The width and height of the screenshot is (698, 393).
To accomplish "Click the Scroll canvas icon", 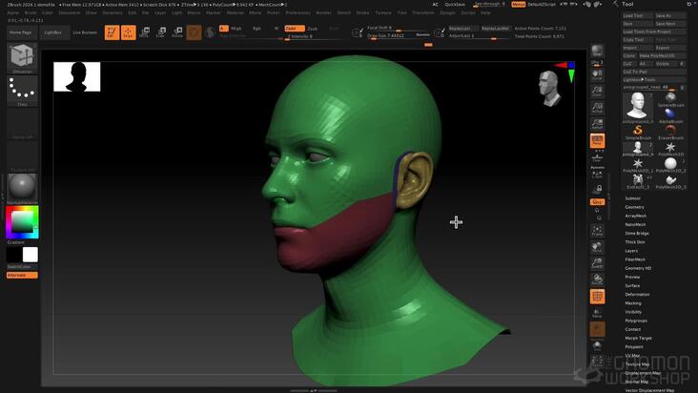I will pos(597,74).
